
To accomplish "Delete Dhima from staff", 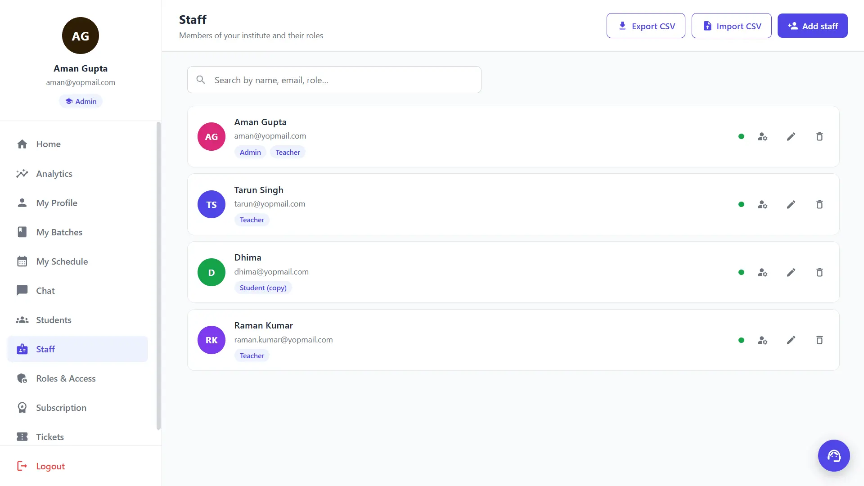I will (x=819, y=273).
